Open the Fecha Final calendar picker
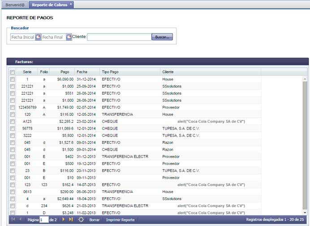Viewport: 310px width, 226px height. pyautogui.click(x=69, y=37)
